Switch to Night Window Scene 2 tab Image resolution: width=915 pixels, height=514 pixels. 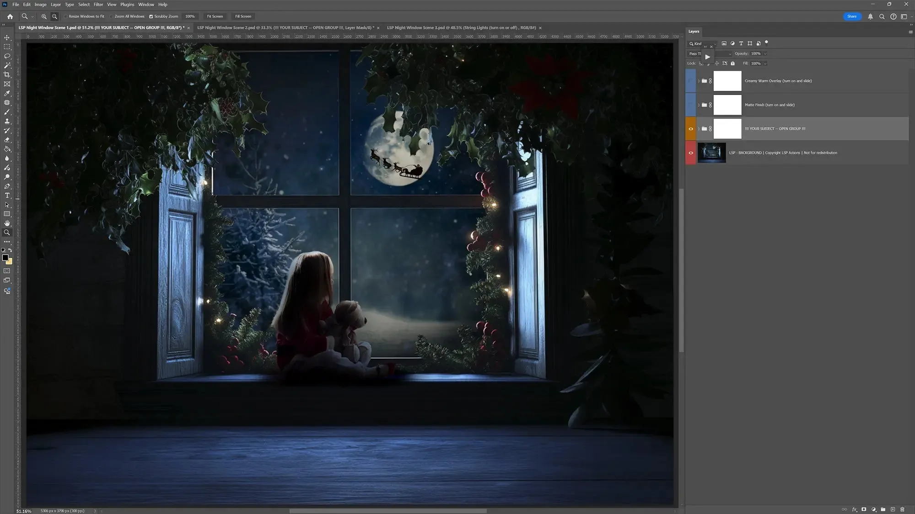(285, 28)
